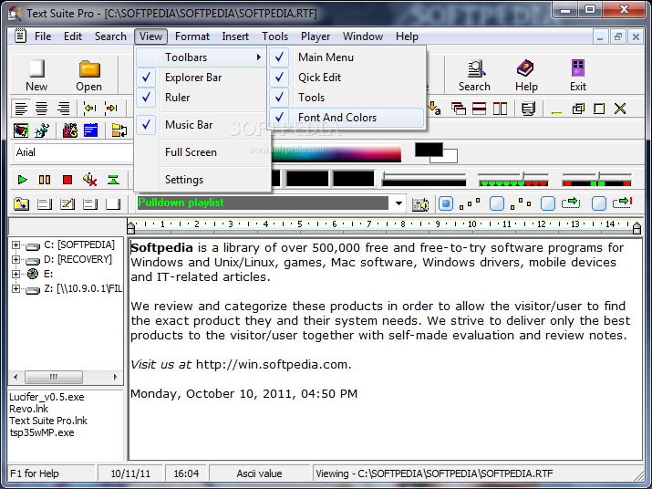Image resolution: width=652 pixels, height=489 pixels.
Task: Align text left with the toolbar icon
Action: 21,109
